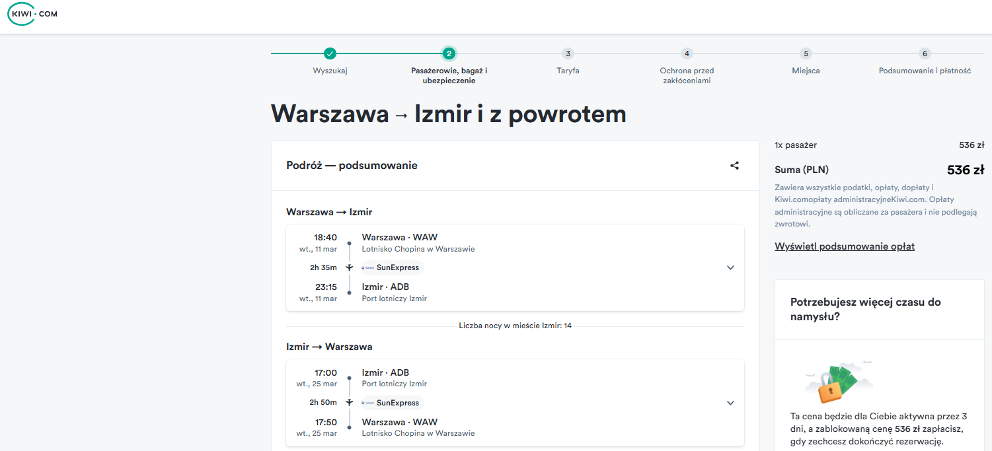The width and height of the screenshot is (992, 451).
Task: Click the completed Wyszukaj checkmark step
Action: pos(330,53)
